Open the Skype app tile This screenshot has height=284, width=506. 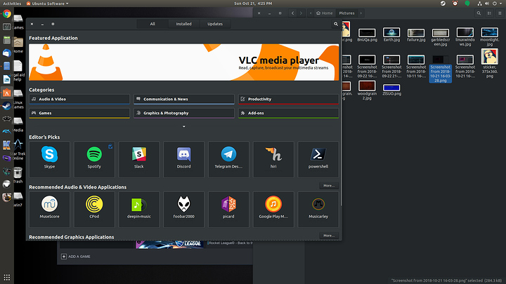48,158
